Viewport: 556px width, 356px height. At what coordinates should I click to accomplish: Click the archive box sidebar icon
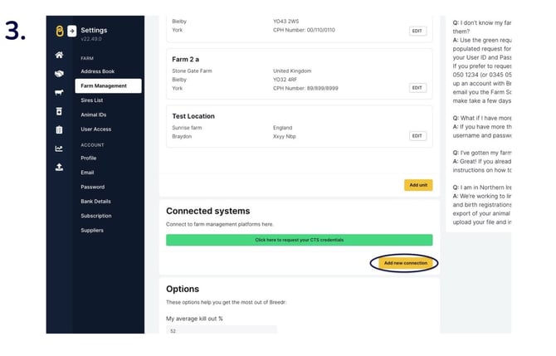coord(59,111)
